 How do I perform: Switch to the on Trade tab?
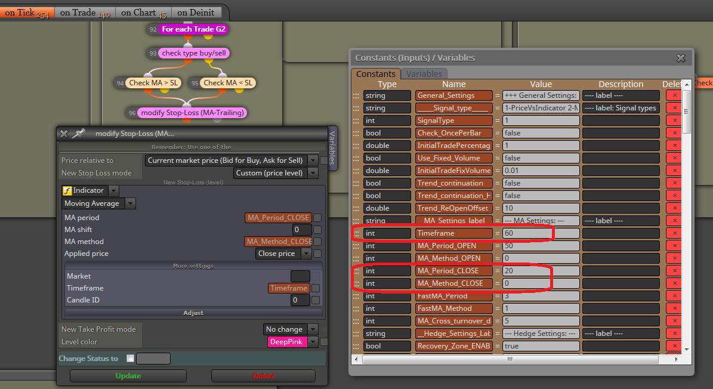tap(85, 13)
